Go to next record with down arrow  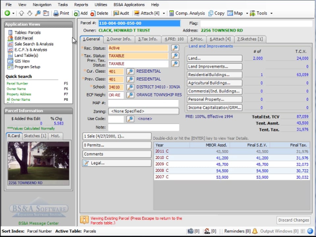click(30, 13)
